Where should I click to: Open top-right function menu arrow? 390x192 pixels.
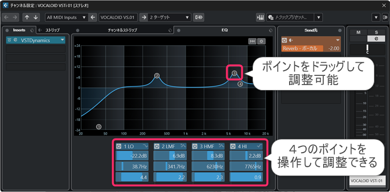click(376, 17)
